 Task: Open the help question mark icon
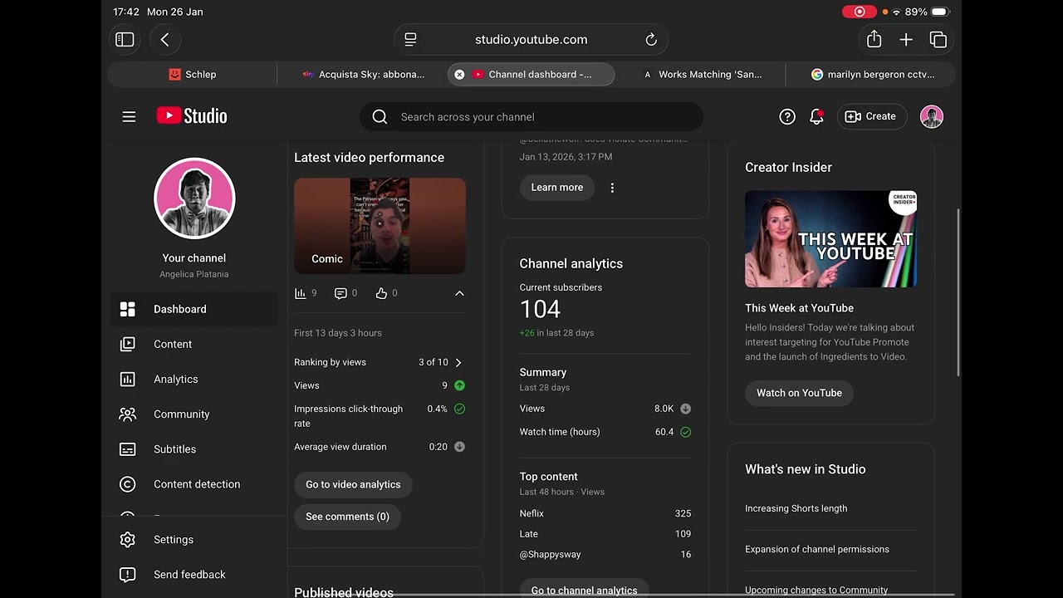787,117
